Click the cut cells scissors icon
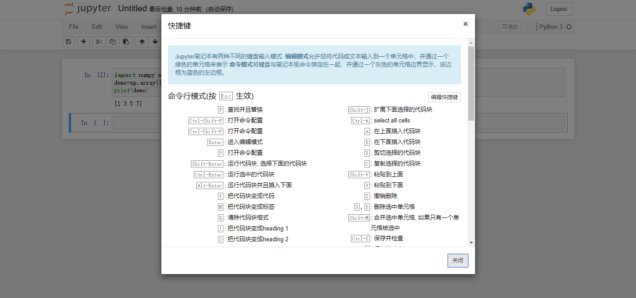The image size is (636, 298). [99, 41]
